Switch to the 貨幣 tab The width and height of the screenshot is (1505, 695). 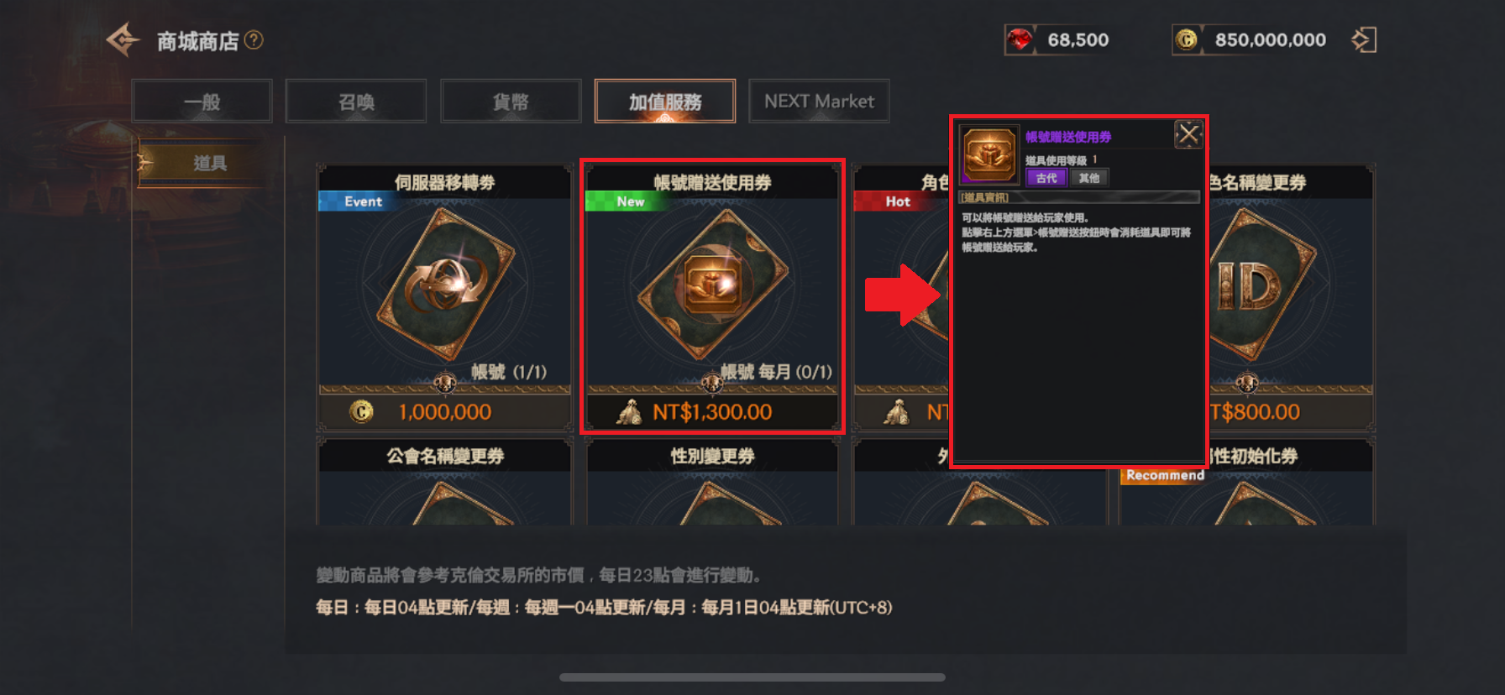pos(511,102)
